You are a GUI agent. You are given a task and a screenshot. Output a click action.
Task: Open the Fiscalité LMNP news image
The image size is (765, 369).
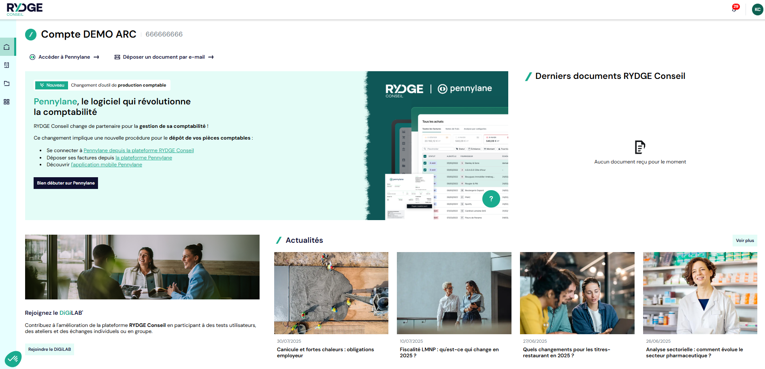pyautogui.click(x=454, y=293)
